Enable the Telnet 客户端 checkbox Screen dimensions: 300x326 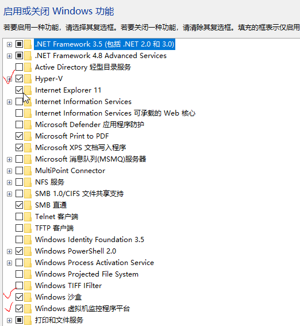coord(19,216)
